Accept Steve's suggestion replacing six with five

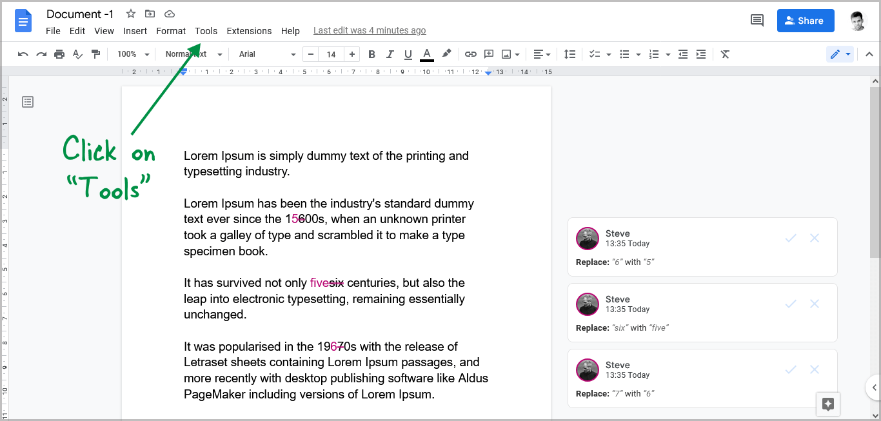tap(790, 304)
